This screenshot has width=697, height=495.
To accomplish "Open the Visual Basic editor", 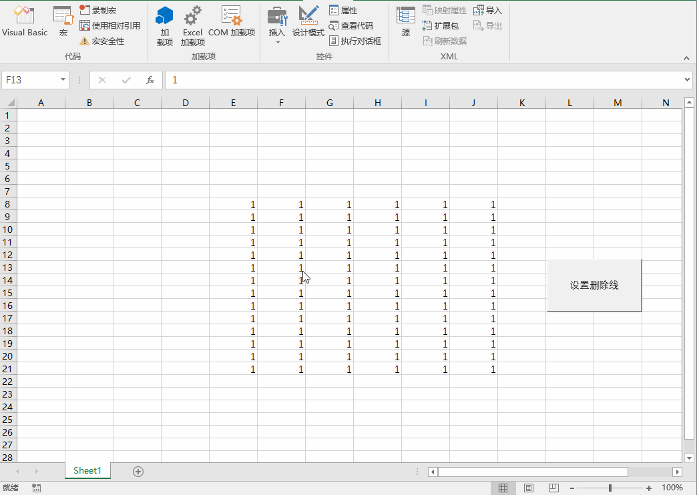I will (x=25, y=21).
